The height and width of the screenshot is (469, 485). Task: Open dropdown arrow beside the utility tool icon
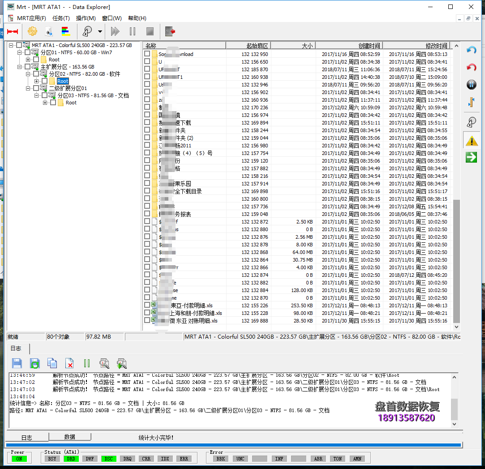(100, 31)
